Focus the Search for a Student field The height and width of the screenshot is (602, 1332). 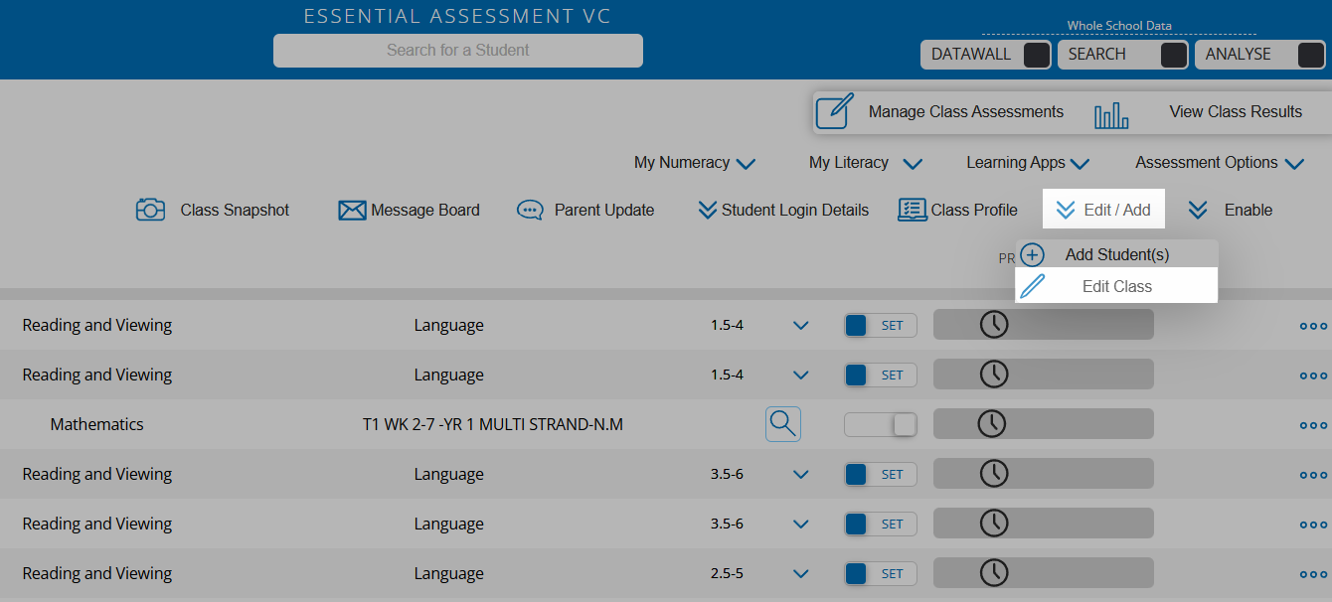click(x=458, y=51)
